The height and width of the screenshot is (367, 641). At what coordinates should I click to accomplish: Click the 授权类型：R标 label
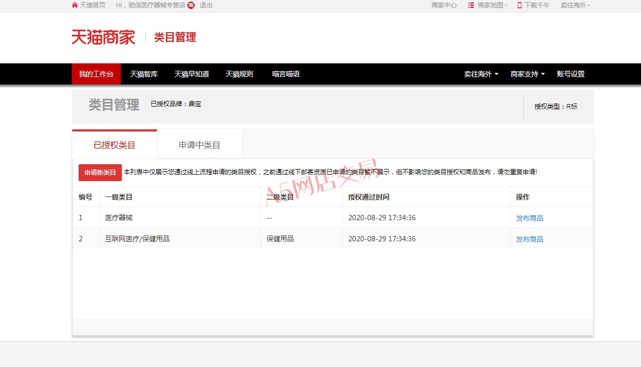pos(556,106)
